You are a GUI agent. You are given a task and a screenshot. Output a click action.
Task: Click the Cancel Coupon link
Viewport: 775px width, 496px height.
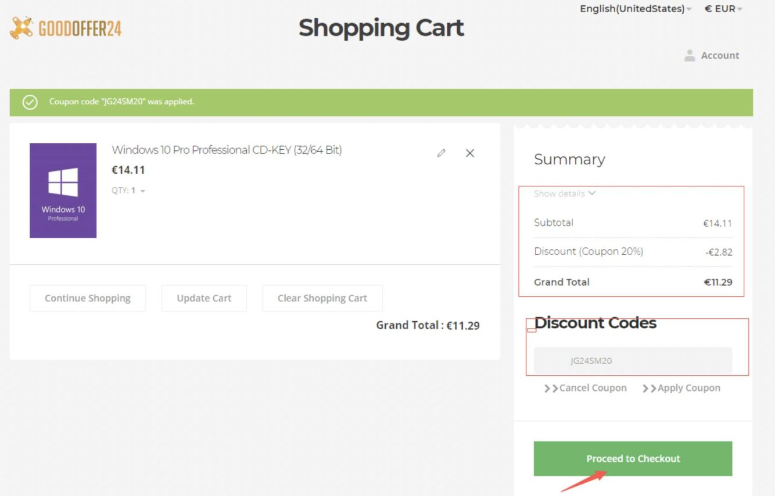(x=586, y=388)
